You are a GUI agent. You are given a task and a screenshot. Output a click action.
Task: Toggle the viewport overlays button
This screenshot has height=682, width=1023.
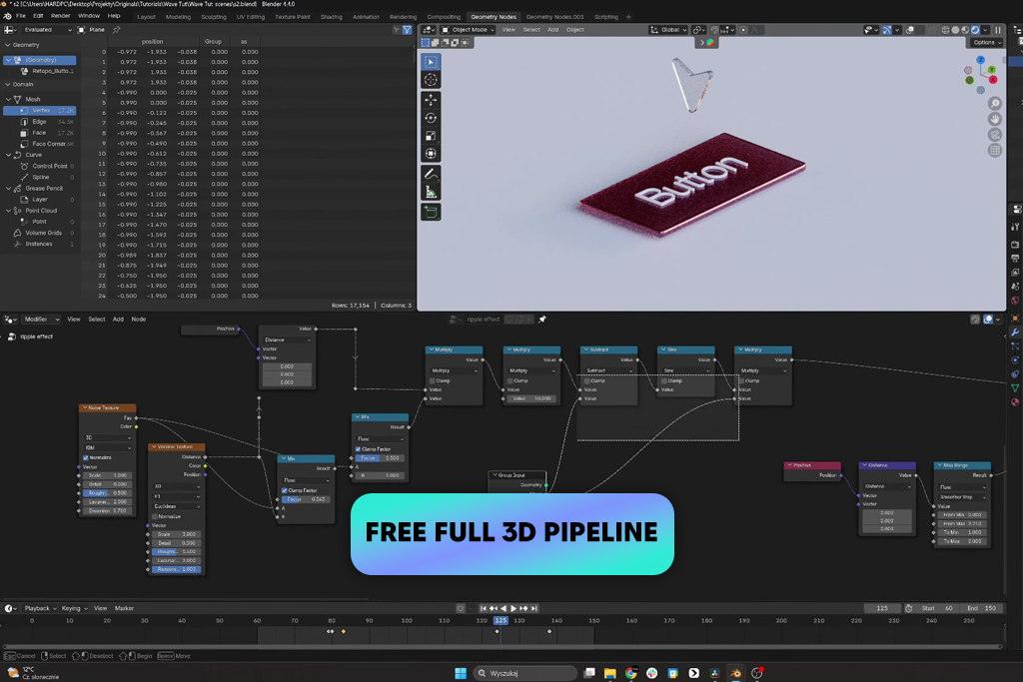point(909,30)
